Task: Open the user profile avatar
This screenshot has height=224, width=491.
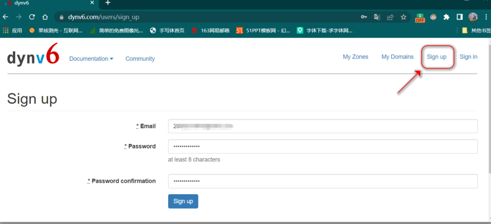Action: click(x=473, y=17)
